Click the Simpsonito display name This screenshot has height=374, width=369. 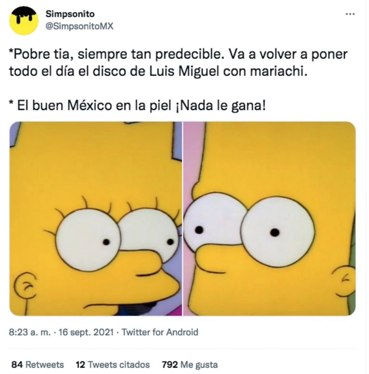pyautogui.click(x=70, y=14)
